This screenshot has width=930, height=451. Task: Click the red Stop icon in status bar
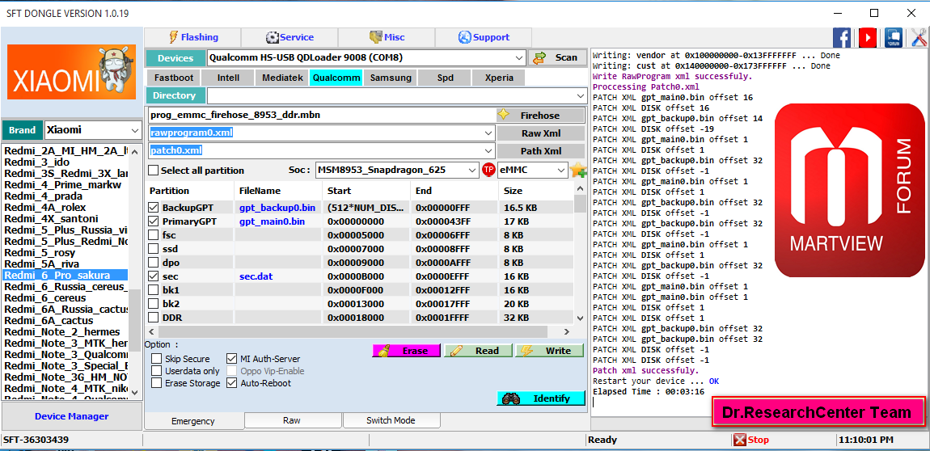coord(740,440)
